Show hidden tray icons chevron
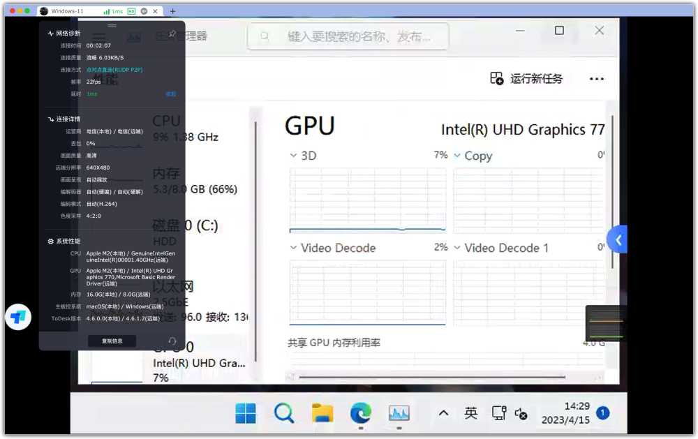This screenshot has width=698, height=439. [x=443, y=413]
